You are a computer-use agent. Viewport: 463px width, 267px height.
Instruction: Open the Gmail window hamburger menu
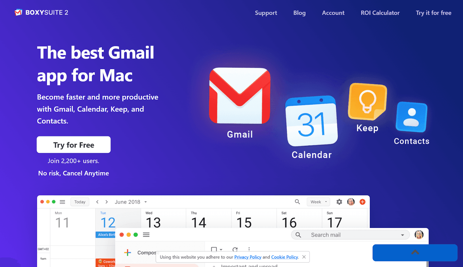coord(146,235)
